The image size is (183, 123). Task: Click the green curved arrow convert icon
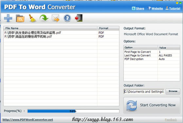[44, 18]
